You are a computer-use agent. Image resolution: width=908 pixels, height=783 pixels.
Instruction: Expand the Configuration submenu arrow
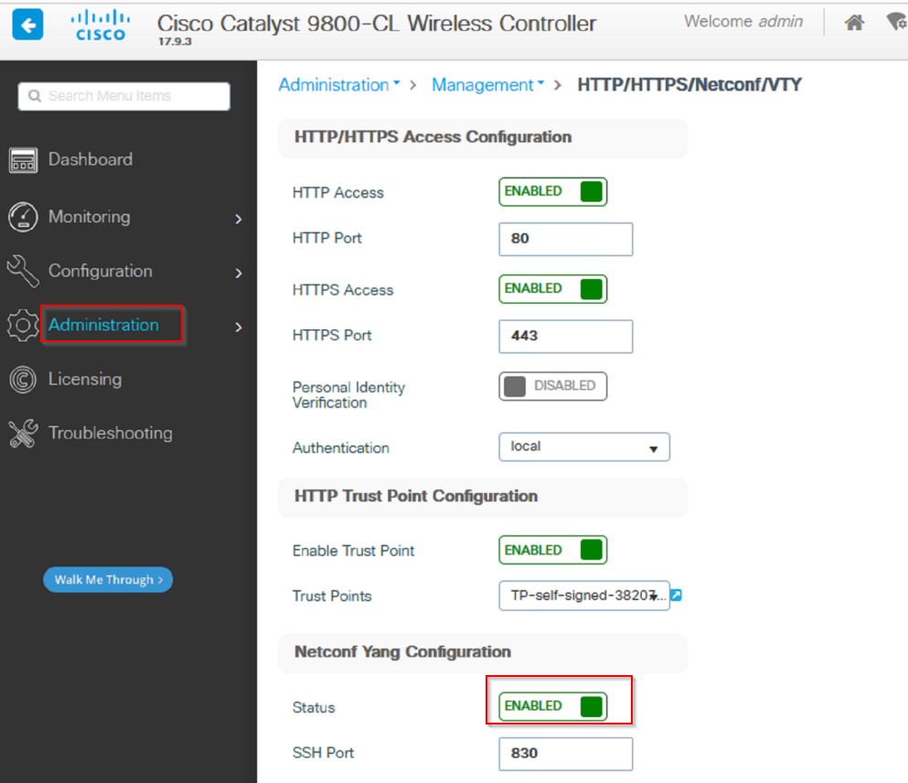(x=239, y=274)
